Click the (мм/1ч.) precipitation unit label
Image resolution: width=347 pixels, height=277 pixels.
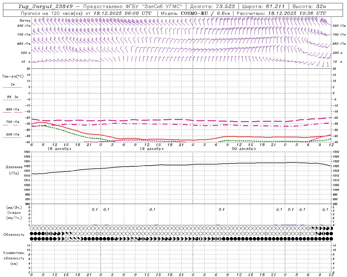[14, 218]
